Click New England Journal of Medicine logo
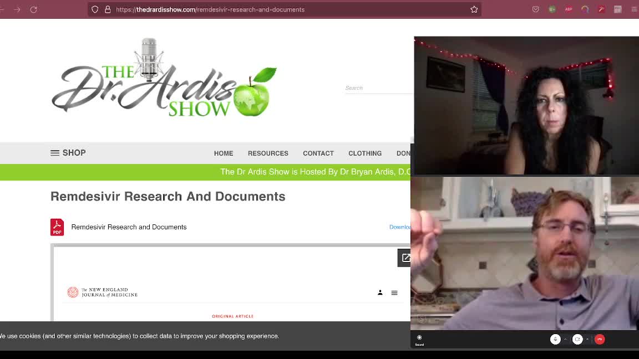 coord(102,293)
